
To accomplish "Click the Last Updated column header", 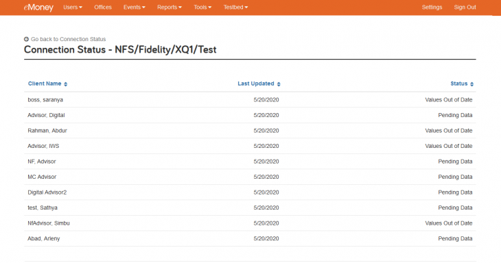I will click(255, 84).
